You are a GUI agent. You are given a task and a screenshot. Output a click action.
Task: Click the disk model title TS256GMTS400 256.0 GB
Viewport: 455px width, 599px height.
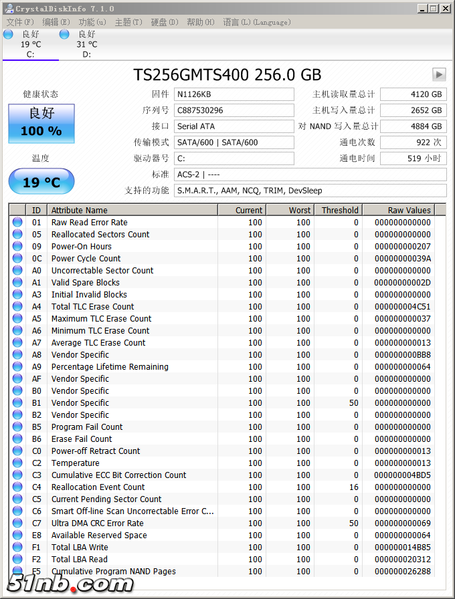point(227,75)
